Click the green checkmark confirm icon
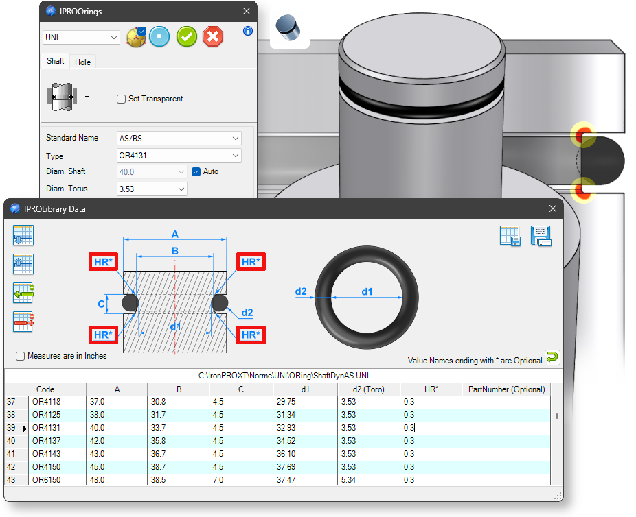 click(187, 37)
